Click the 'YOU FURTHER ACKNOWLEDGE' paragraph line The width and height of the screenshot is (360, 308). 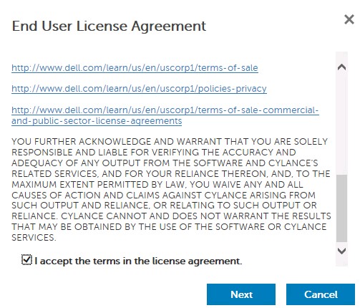click(170, 142)
